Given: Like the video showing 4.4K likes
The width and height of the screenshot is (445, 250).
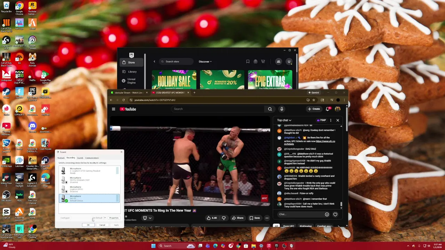Looking at the screenshot, I should (x=212, y=218).
